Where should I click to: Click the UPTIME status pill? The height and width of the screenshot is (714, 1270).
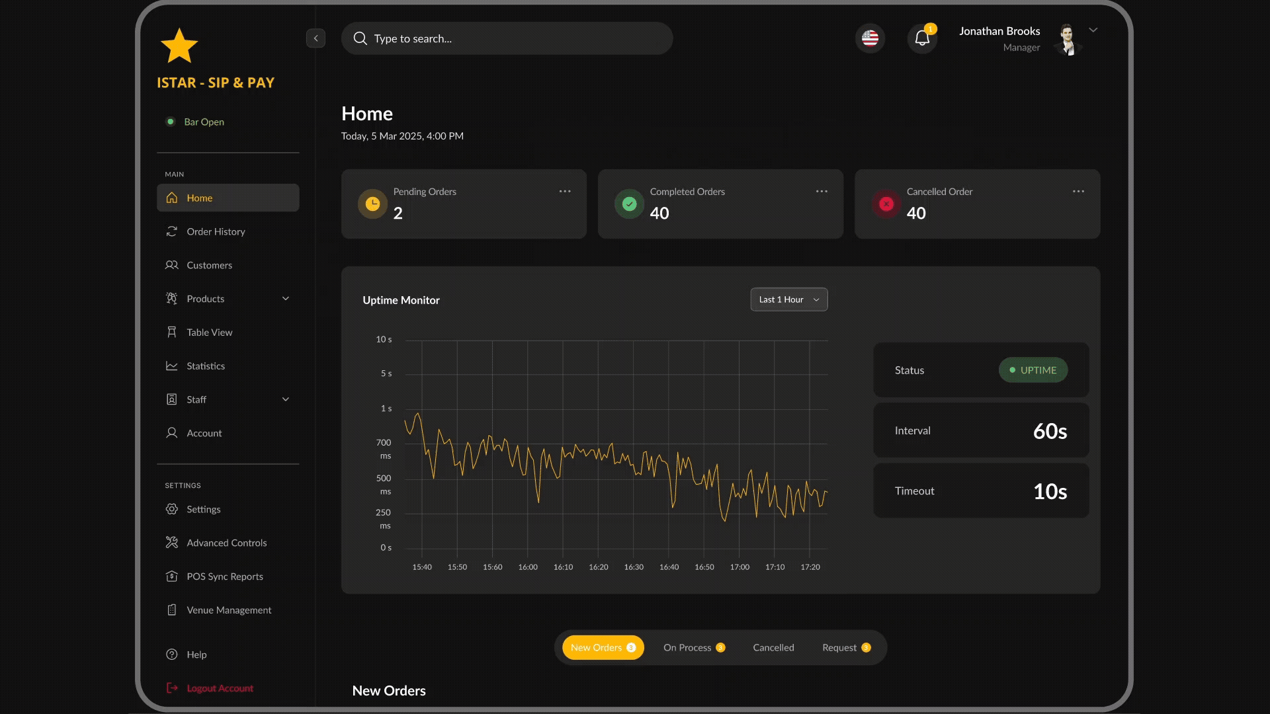(x=1033, y=370)
